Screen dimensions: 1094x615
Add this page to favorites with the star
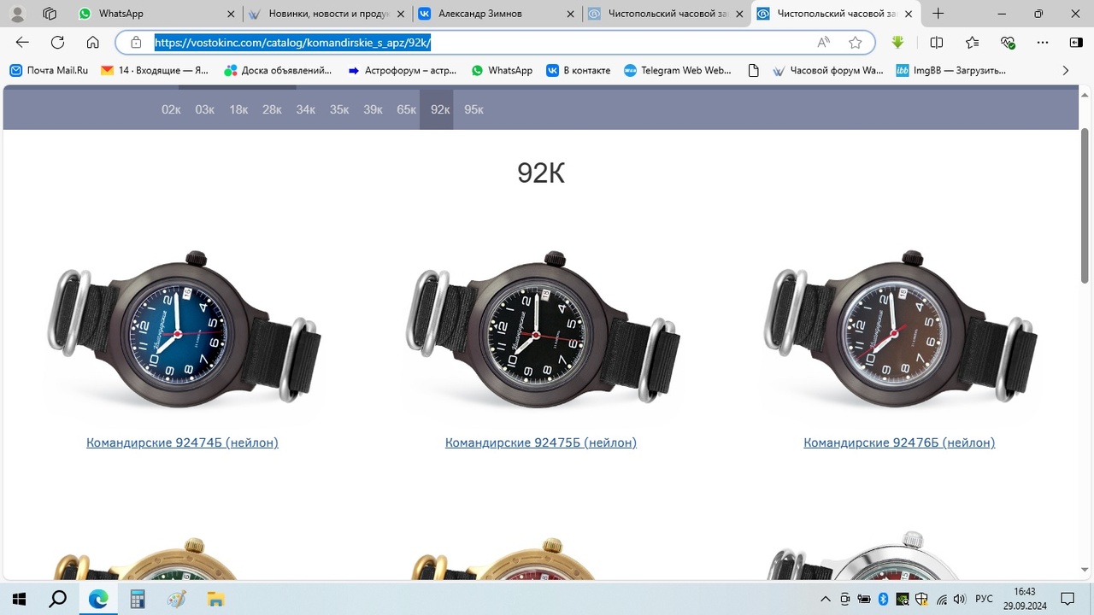point(855,43)
